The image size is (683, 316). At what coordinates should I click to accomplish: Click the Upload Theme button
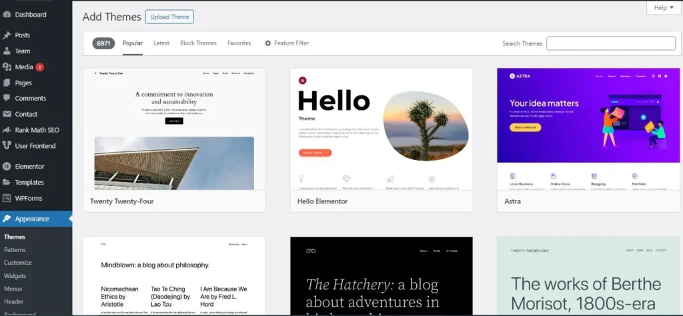click(x=169, y=17)
